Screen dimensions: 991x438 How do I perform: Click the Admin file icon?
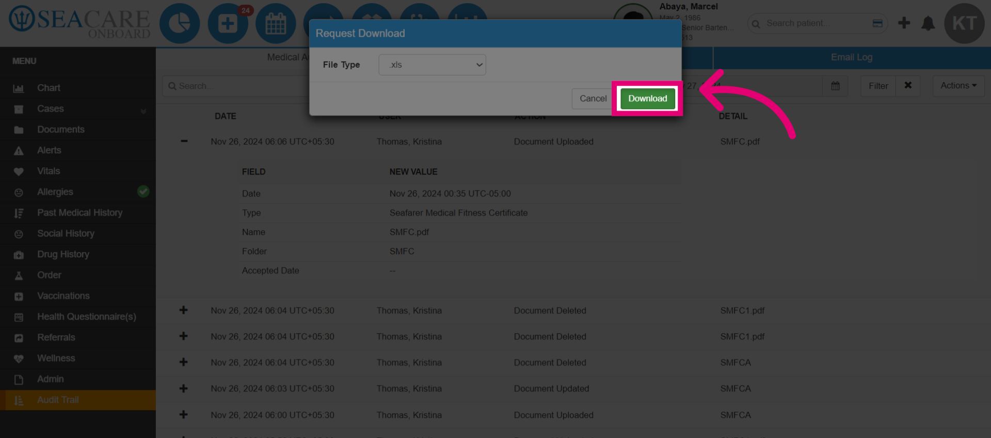coord(19,380)
